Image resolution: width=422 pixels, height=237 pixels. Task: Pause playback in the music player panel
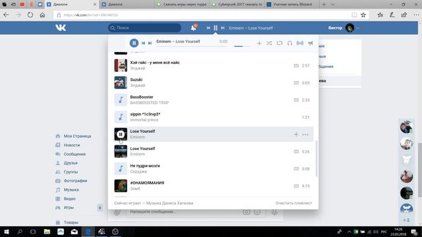pos(134,43)
